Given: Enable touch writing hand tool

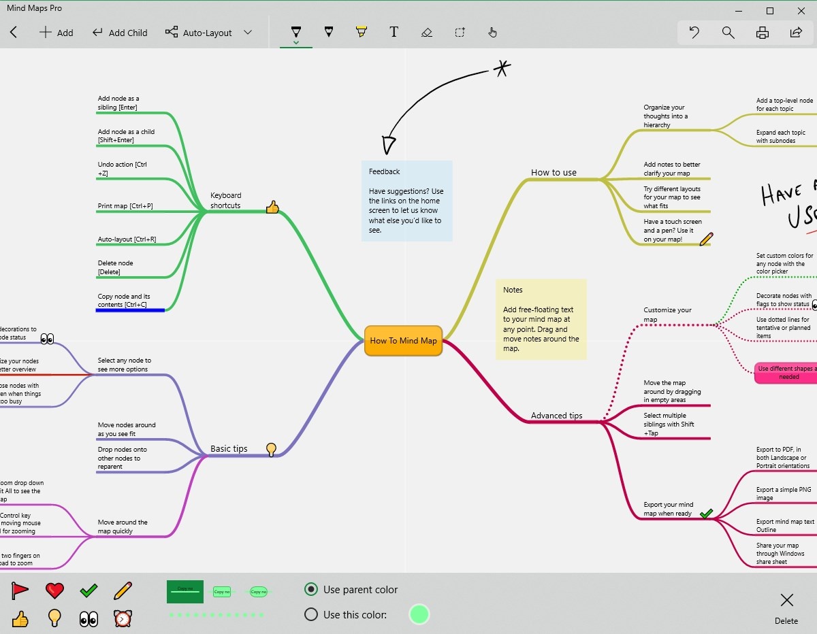Looking at the screenshot, I should (493, 32).
